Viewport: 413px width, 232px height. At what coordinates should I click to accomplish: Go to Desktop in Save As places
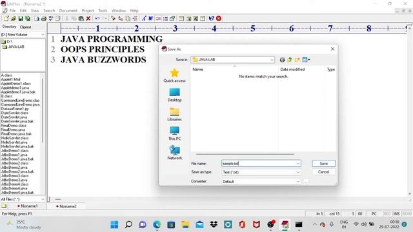click(x=174, y=95)
